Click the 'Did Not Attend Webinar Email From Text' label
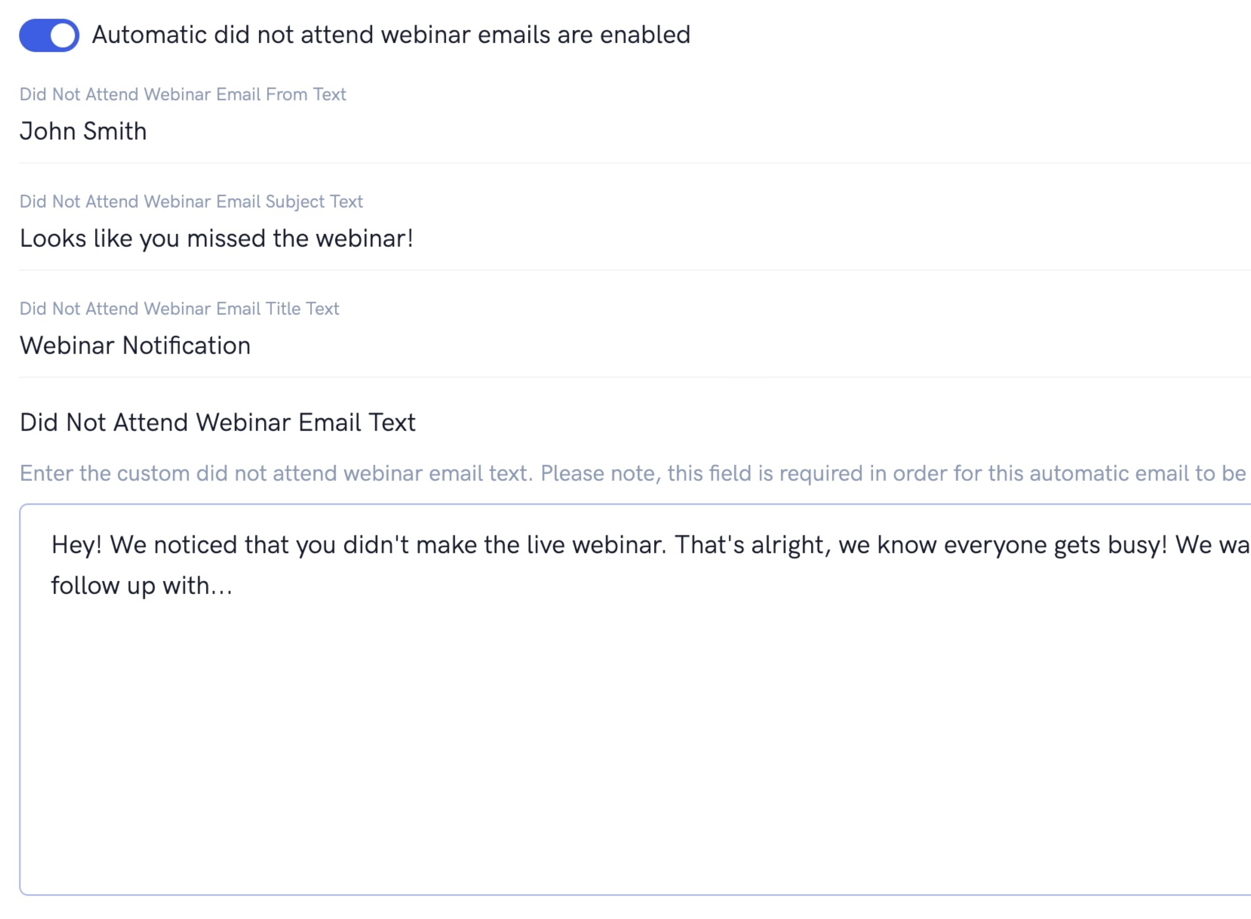The image size is (1251, 919). (x=183, y=94)
